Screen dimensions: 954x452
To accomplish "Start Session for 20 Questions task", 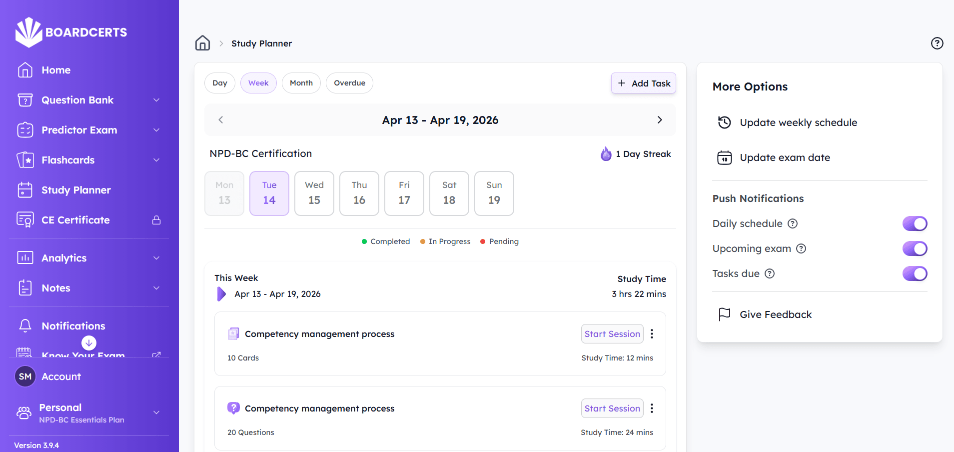I will click(612, 408).
